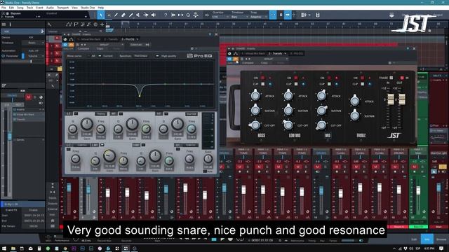This screenshot has width=449, height=252.
Task: Click the Mix button at bottom right
Action: pyautogui.click(x=427, y=239)
